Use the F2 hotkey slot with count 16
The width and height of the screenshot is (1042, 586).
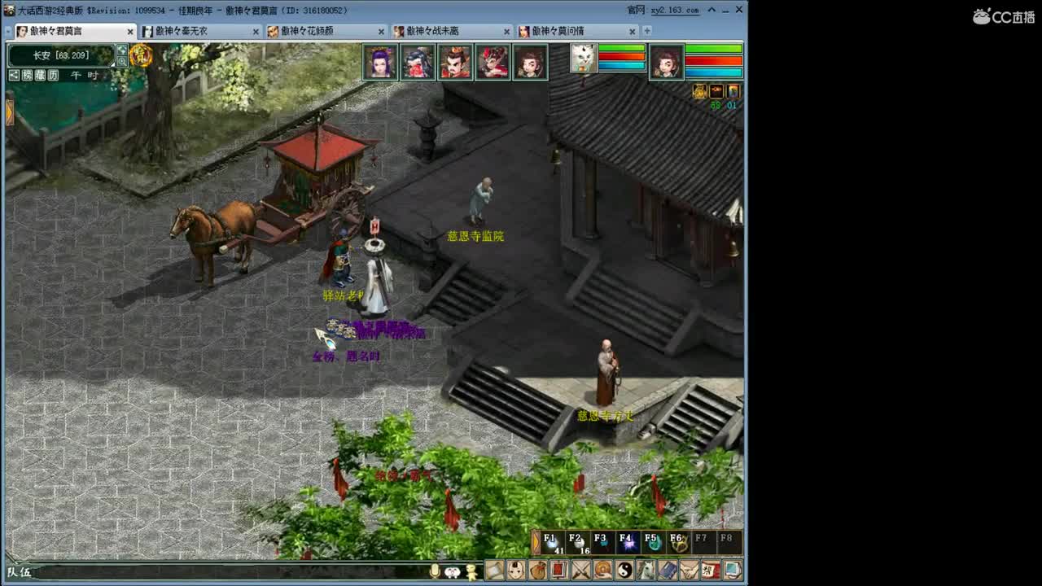(579, 543)
